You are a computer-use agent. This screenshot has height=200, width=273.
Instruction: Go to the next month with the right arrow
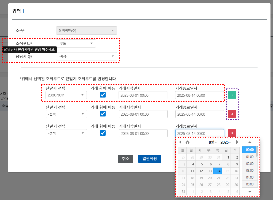(237, 142)
